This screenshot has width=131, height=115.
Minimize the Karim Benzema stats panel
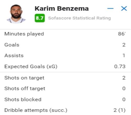pos(110,8)
